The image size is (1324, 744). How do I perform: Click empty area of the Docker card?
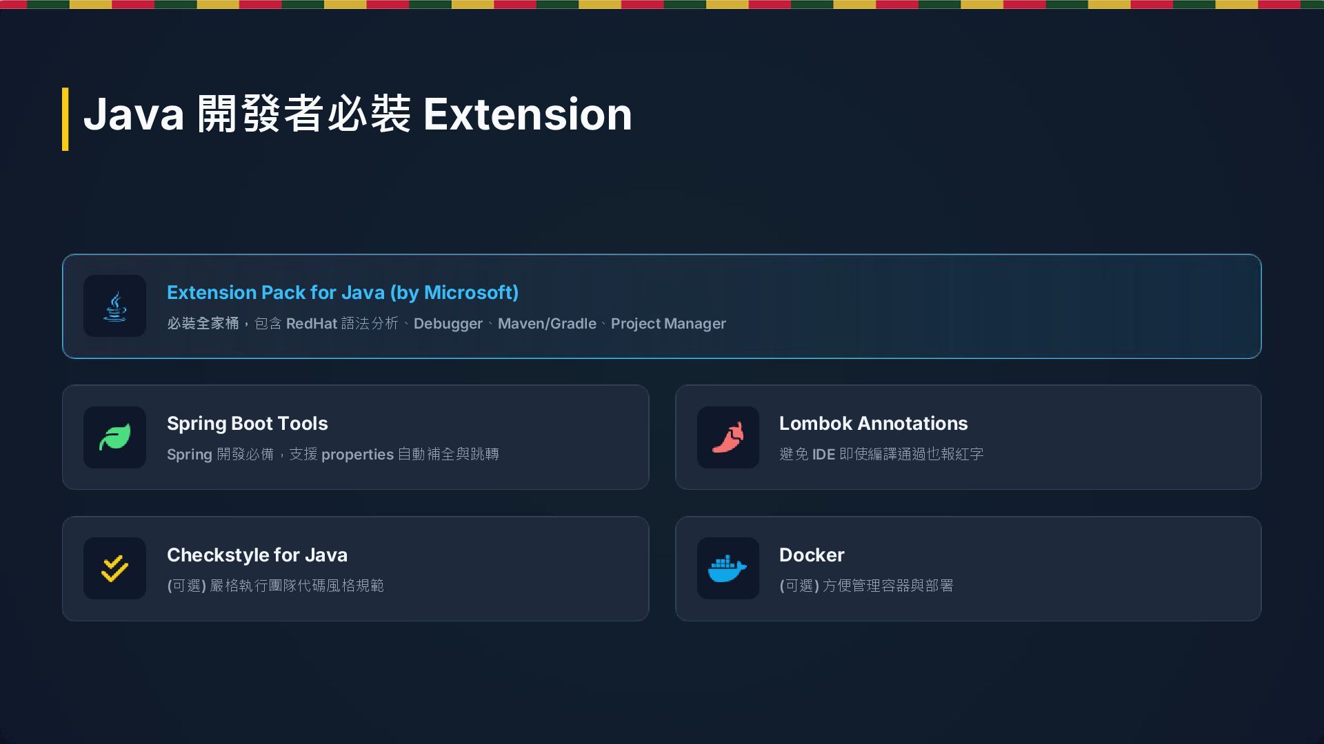[1103, 569]
